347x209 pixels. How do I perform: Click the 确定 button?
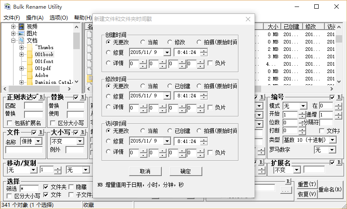click(x=185, y=171)
